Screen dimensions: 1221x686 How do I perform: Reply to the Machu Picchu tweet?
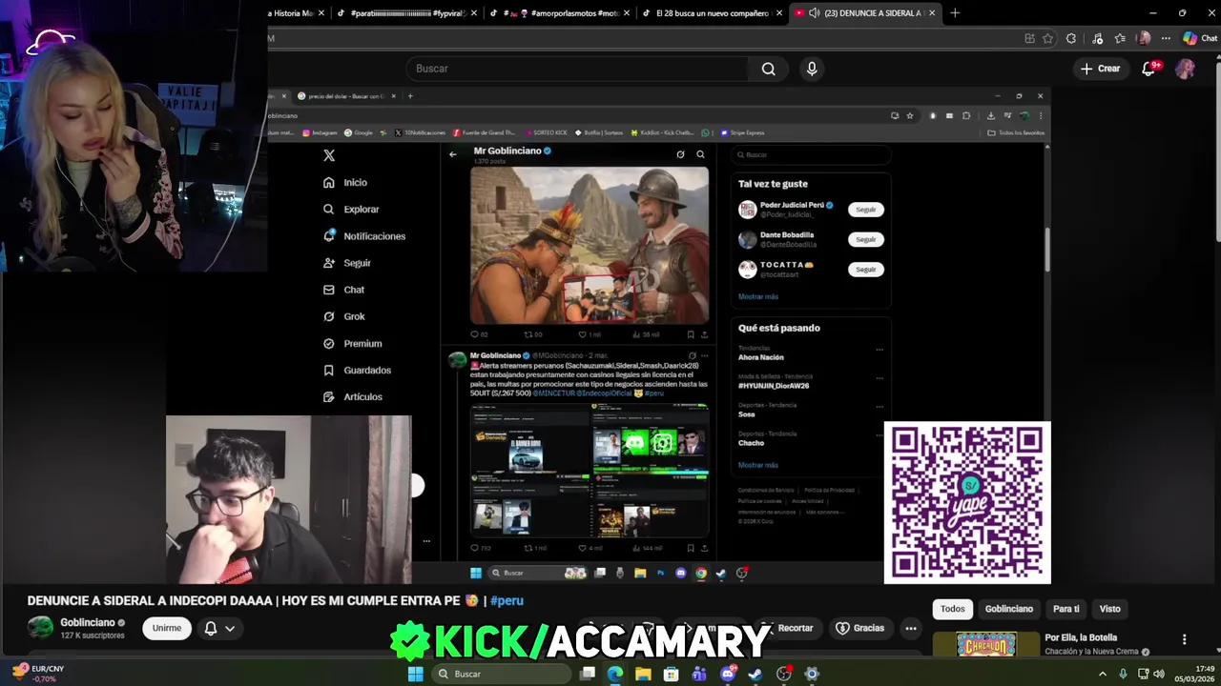pos(475,334)
